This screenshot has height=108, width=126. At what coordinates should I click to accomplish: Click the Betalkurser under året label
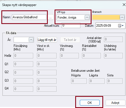[86, 71]
